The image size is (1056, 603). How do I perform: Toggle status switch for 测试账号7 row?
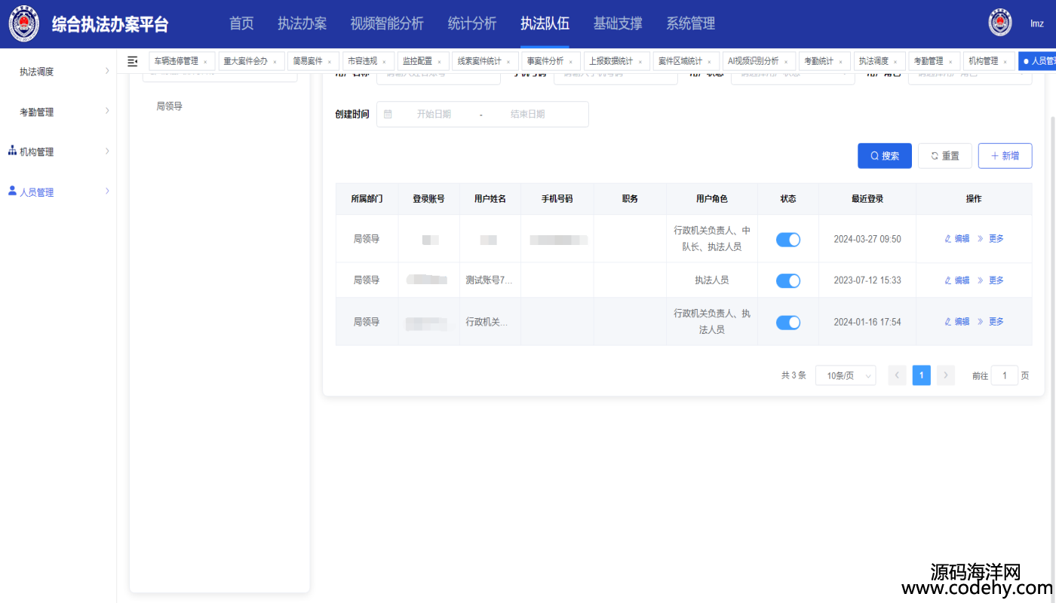point(788,280)
